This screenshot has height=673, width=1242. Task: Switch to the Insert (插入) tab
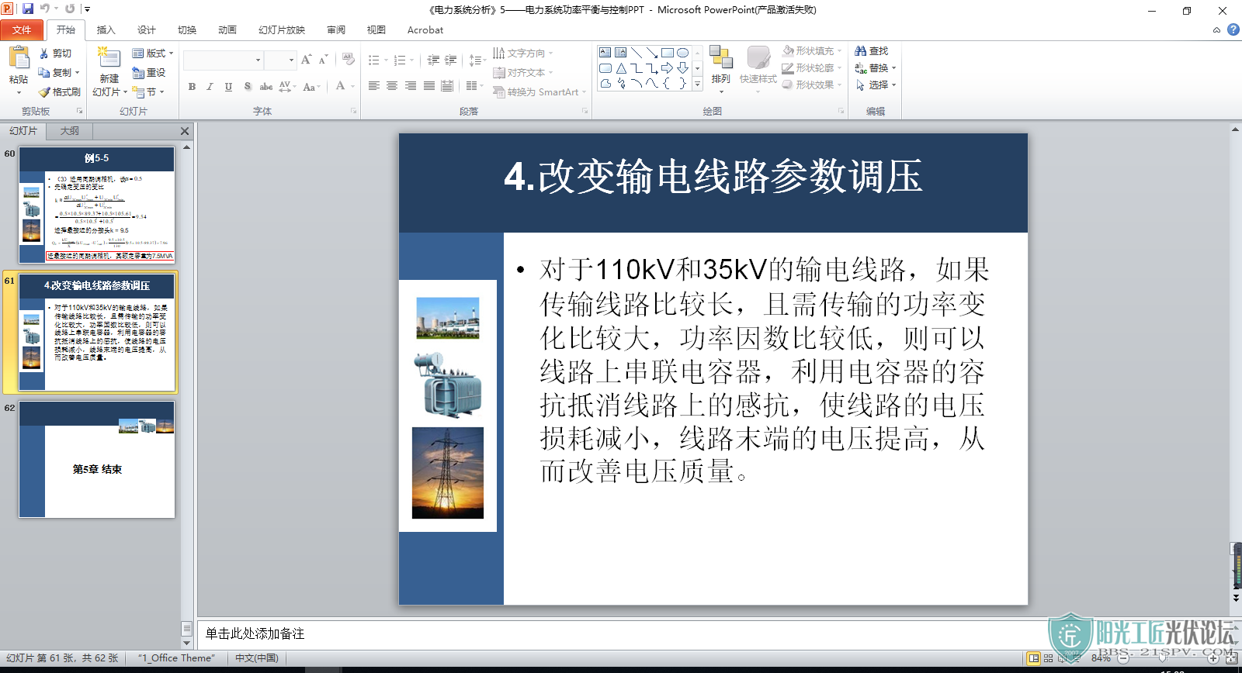pos(106,29)
